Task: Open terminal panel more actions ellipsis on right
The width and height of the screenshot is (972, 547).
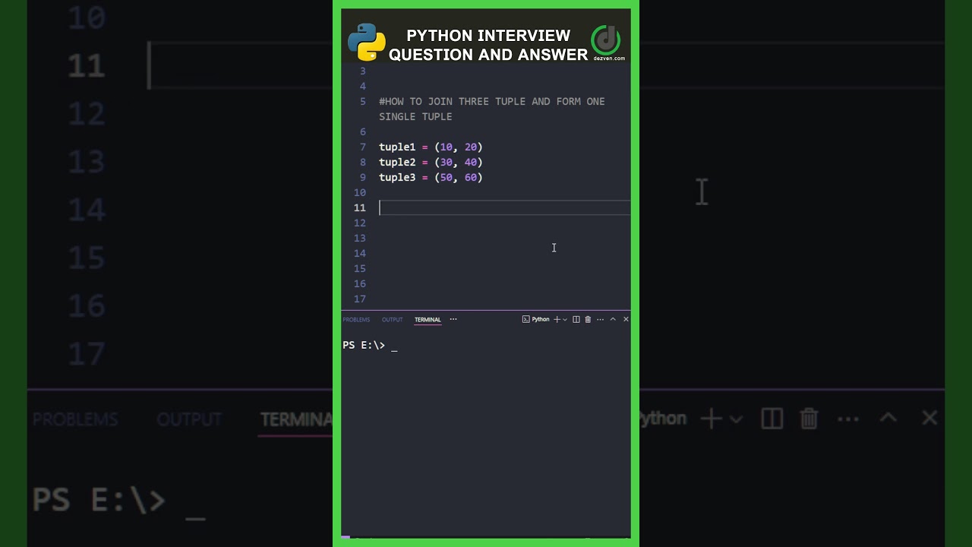Action: [600, 320]
